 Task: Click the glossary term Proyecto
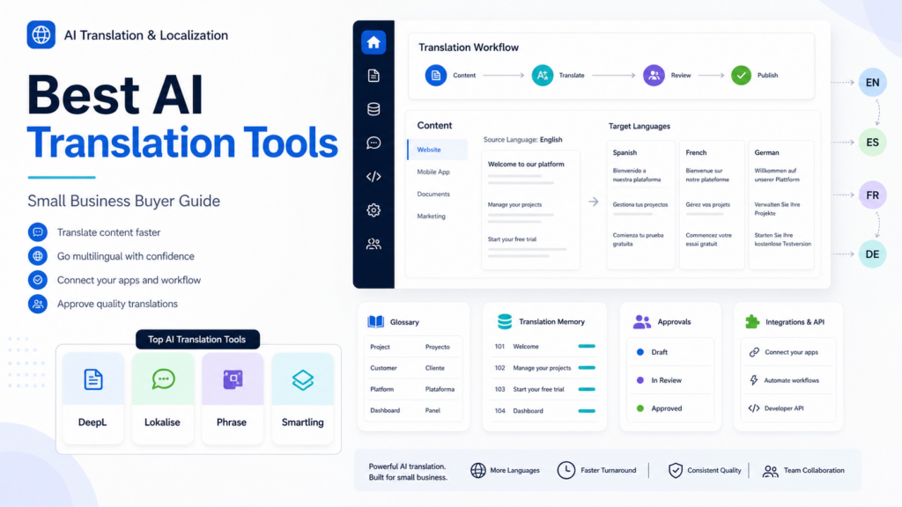[x=437, y=347]
